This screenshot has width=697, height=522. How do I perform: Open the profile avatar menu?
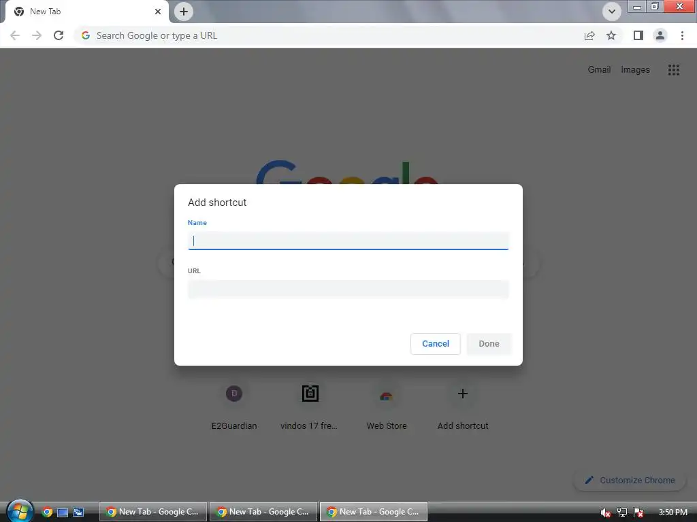pyautogui.click(x=660, y=35)
